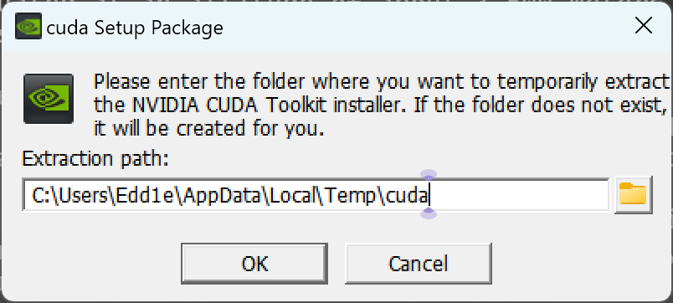Click the lower text cursor handle

(x=429, y=213)
